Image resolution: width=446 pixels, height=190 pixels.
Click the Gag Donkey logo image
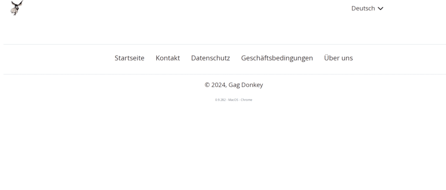tap(17, 8)
